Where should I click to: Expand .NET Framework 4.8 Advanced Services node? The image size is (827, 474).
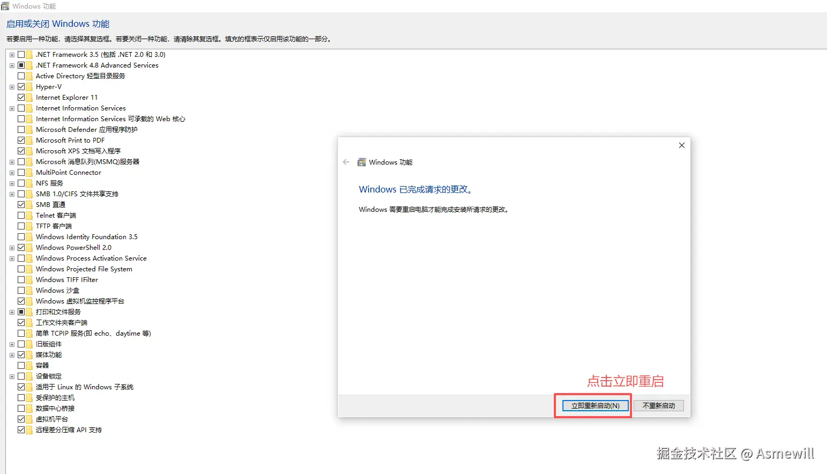point(12,65)
